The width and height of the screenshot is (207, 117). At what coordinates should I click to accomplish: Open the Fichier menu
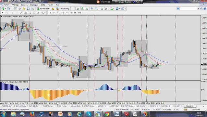pos(6,5)
